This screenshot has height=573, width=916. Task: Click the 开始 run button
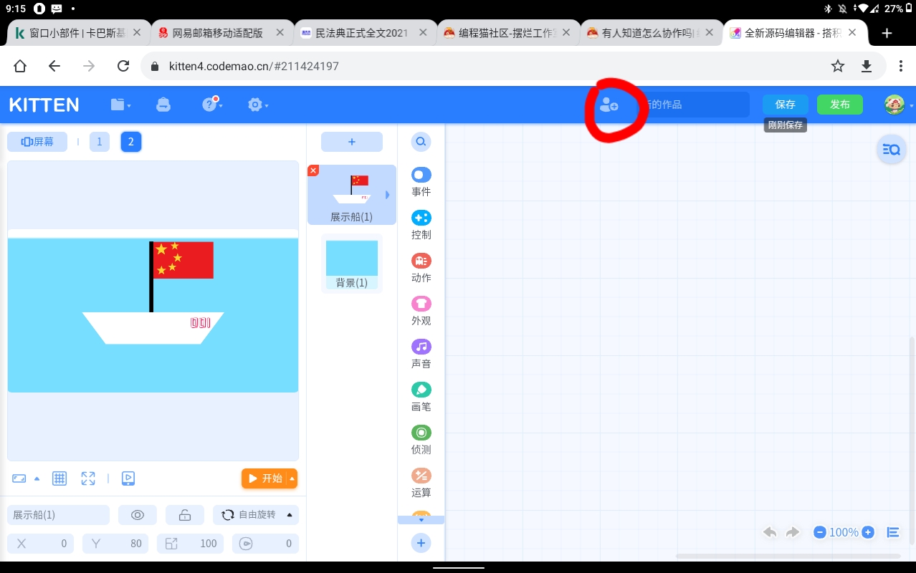pyautogui.click(x=264, y=478)
